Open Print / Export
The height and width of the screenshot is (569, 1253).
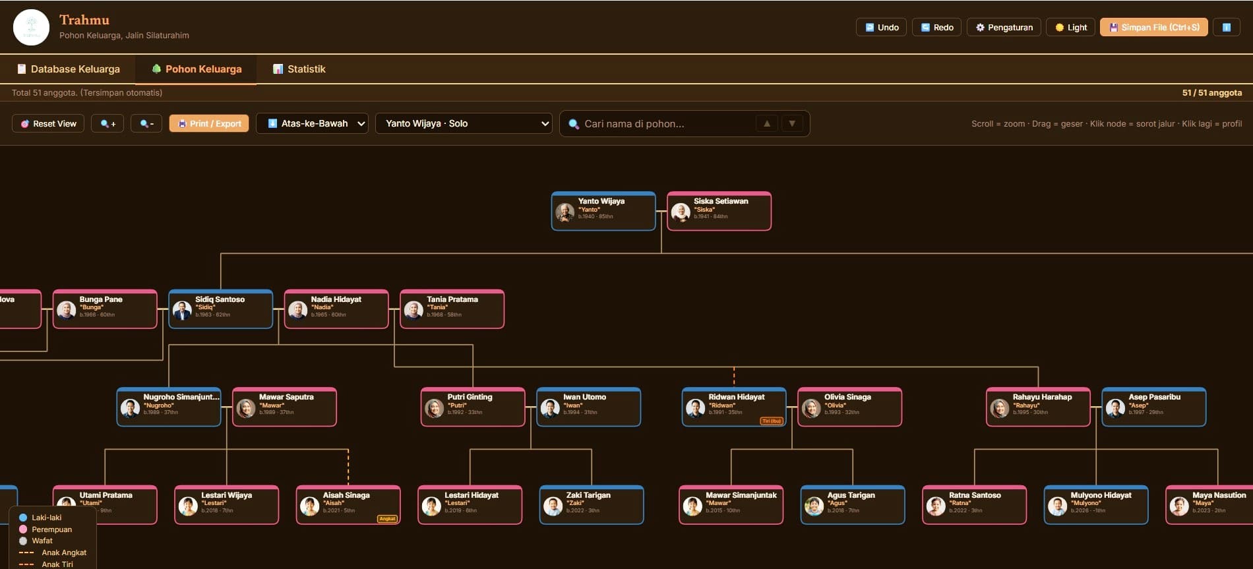point(209,123)
